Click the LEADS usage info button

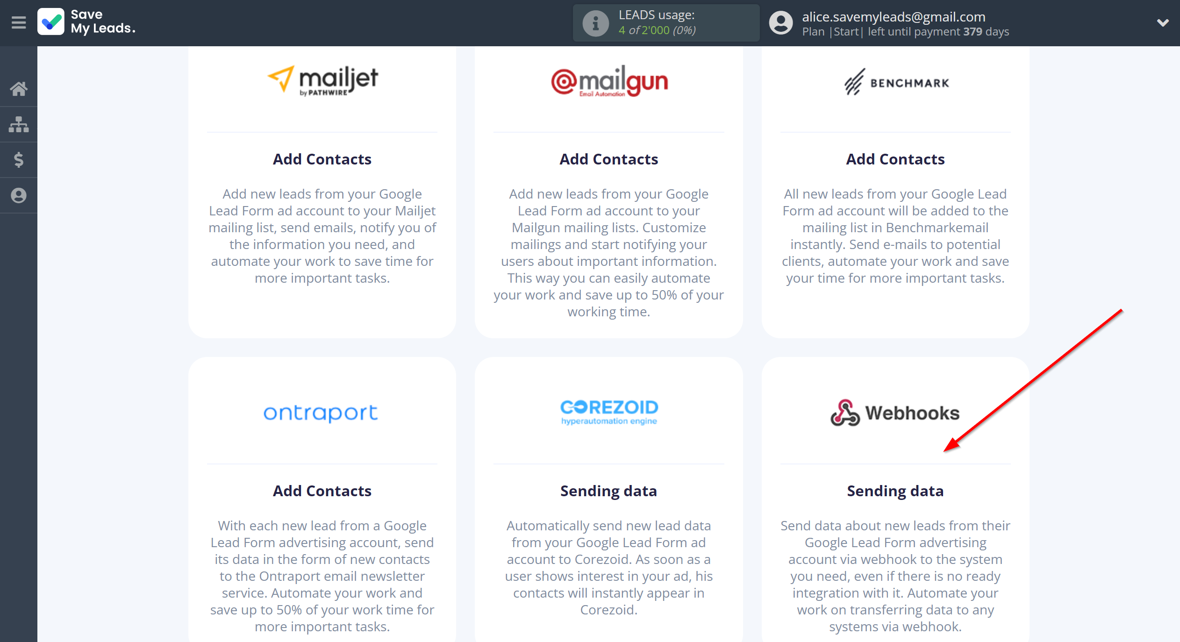tap(592, 22)
